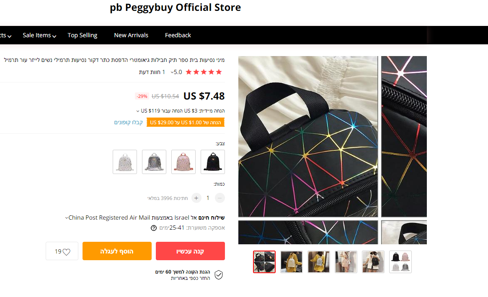
Task: Click the five-star rating icons
Action: tap(204, 72)
